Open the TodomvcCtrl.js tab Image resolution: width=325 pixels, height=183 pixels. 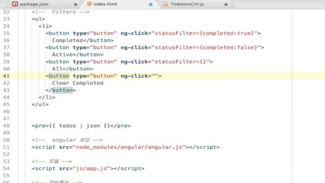tap(187, 4)
